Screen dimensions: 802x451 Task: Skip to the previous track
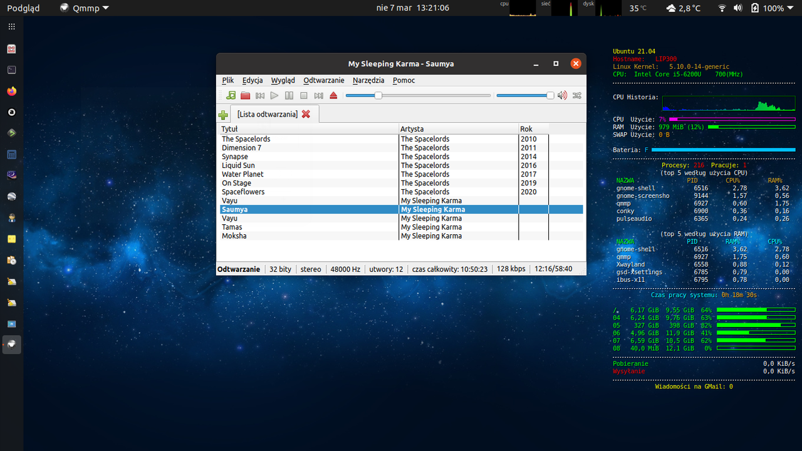point(260,95)
